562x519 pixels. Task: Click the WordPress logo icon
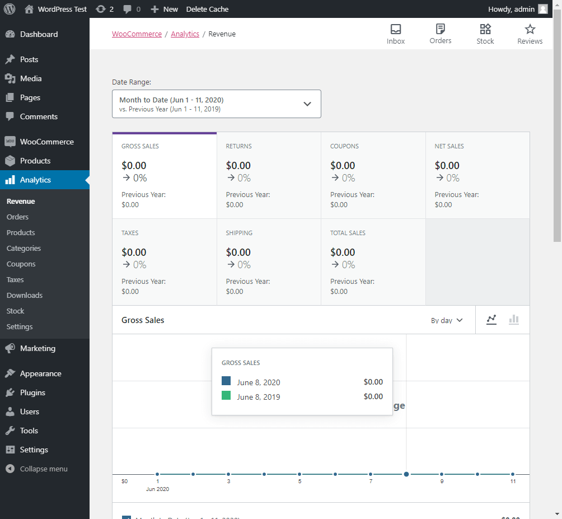point(10,9)
